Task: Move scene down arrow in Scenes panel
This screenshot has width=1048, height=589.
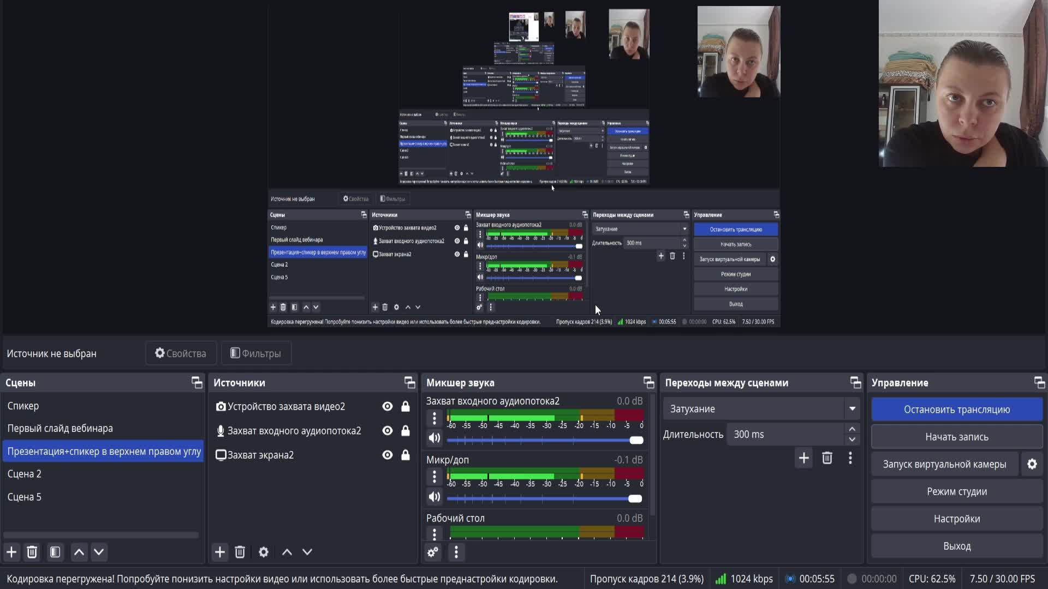Action: pos(99,552)
